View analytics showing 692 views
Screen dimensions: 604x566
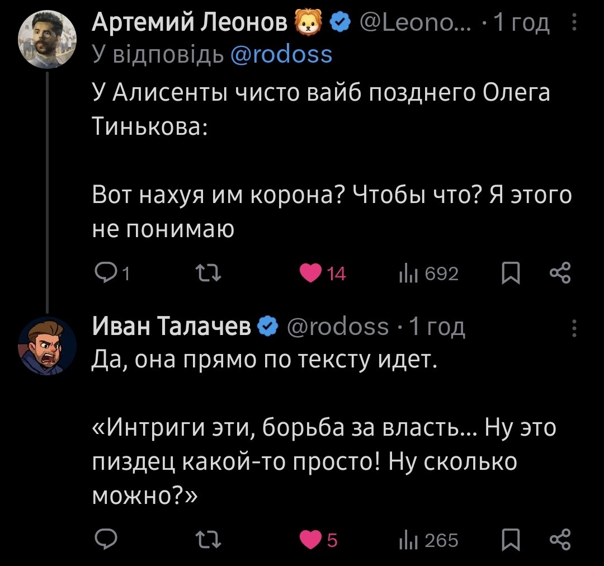(x=405, y=273)
